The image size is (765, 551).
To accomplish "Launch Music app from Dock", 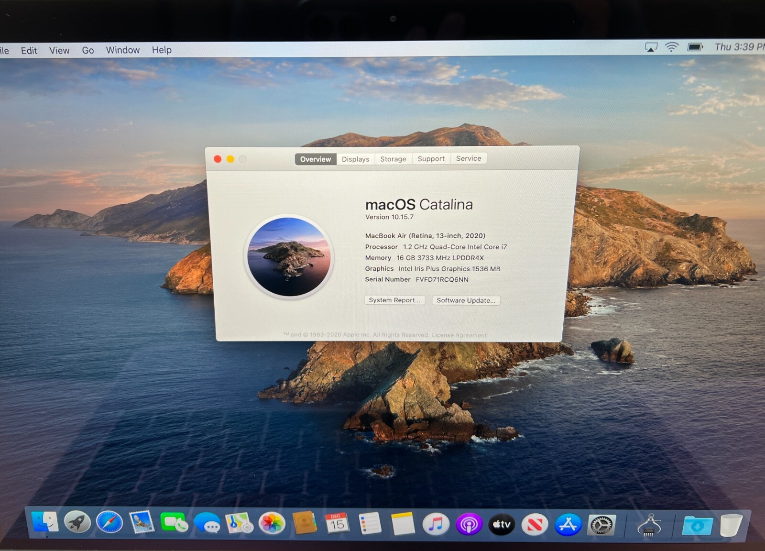I will click(x=436, y=524).
